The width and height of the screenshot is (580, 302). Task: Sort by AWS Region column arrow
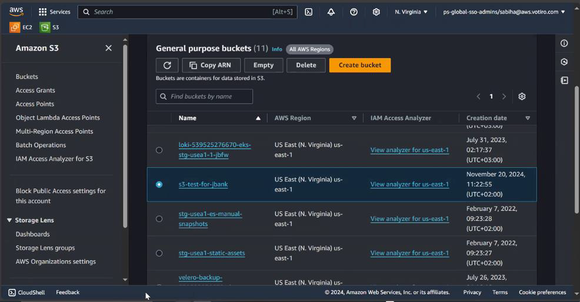pos(354,118)
